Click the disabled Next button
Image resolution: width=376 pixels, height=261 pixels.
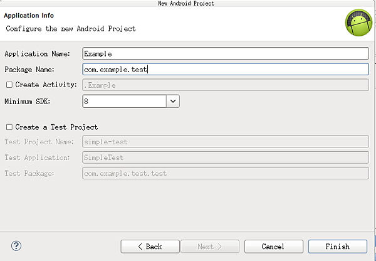[210, 247]
